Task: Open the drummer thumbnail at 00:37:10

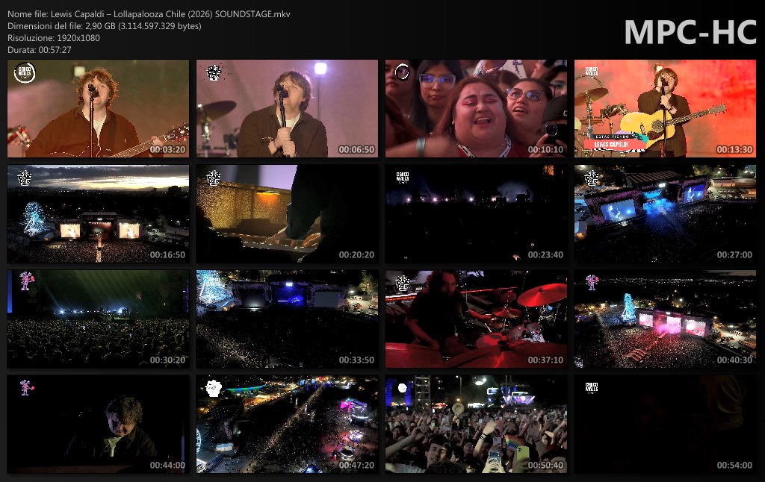Action: (476, 319)
